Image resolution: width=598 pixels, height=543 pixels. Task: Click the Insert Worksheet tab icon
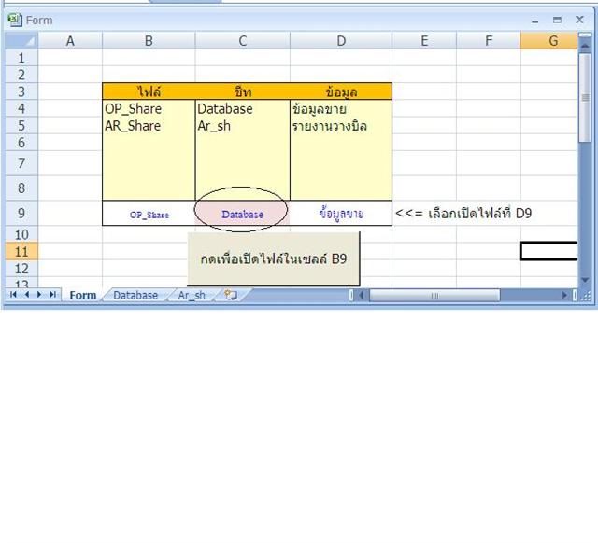[230, 295]
